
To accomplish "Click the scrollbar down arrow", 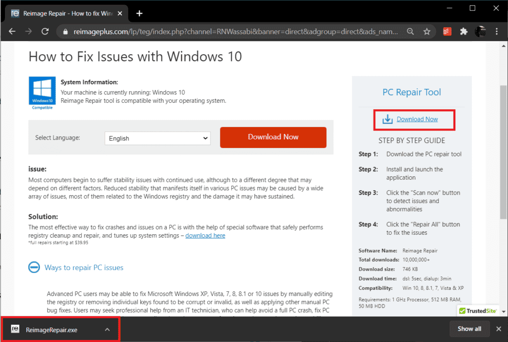I will (504, 312).
